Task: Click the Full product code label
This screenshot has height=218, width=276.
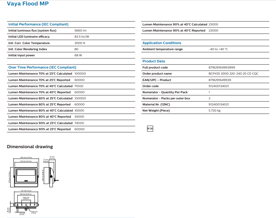Action: tap(155, 67)
